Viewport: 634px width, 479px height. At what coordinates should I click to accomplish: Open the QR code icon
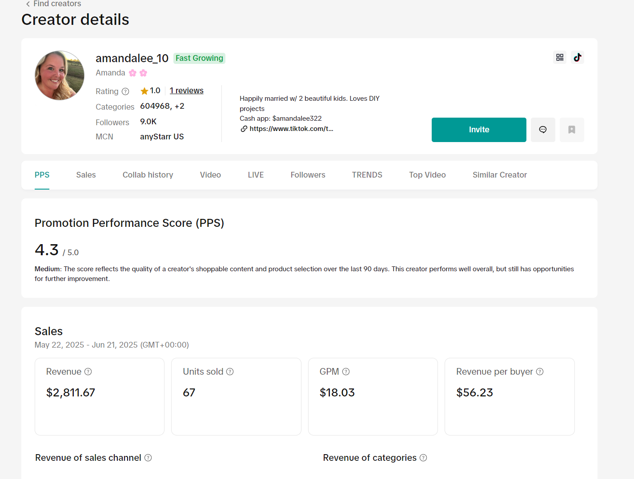(560, 57)
